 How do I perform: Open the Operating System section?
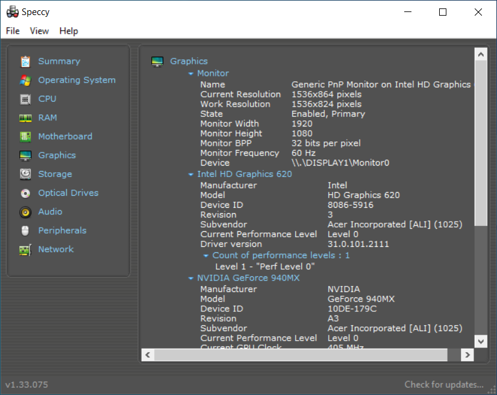(x=77, y=80)
